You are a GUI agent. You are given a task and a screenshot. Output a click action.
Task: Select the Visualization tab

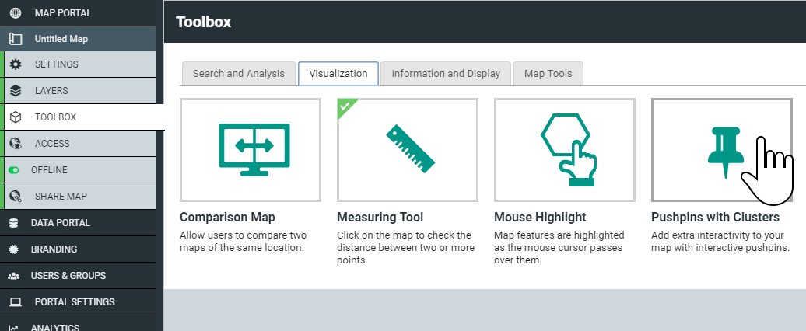pyautogui.click(x=338, y=73)
